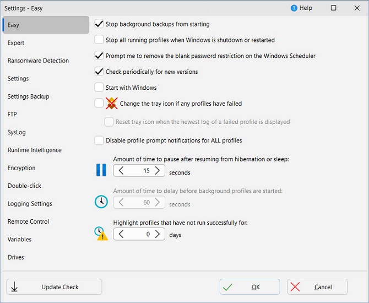Maximize the Settings window
369x303 pixels.
click(333, 8)
